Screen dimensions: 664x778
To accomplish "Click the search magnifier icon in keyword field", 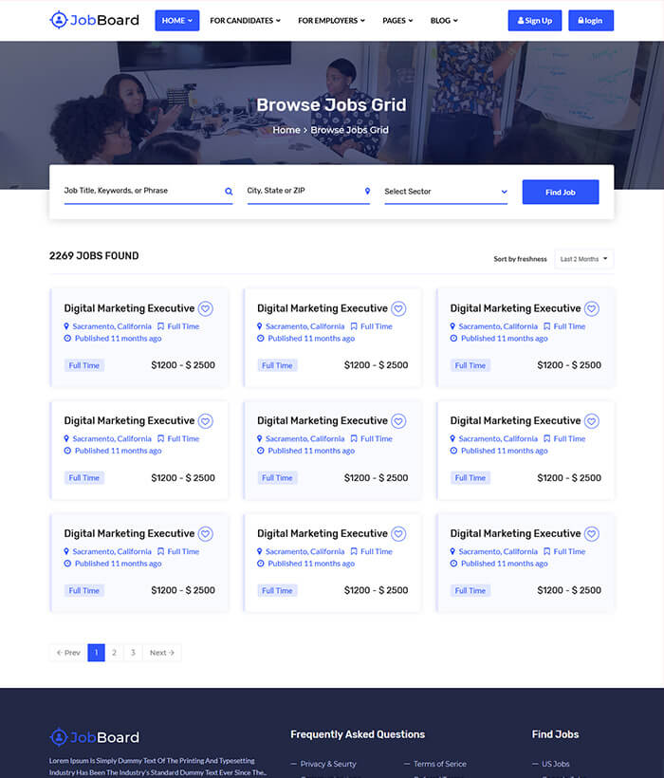I will (229, 192).
